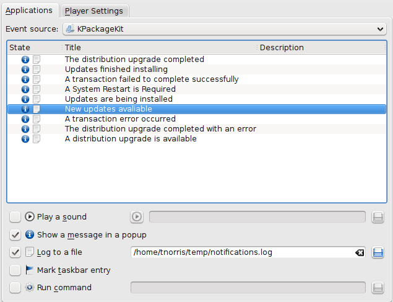Select the Applications tab
393x302 pixels.
(x=29, y=11)
